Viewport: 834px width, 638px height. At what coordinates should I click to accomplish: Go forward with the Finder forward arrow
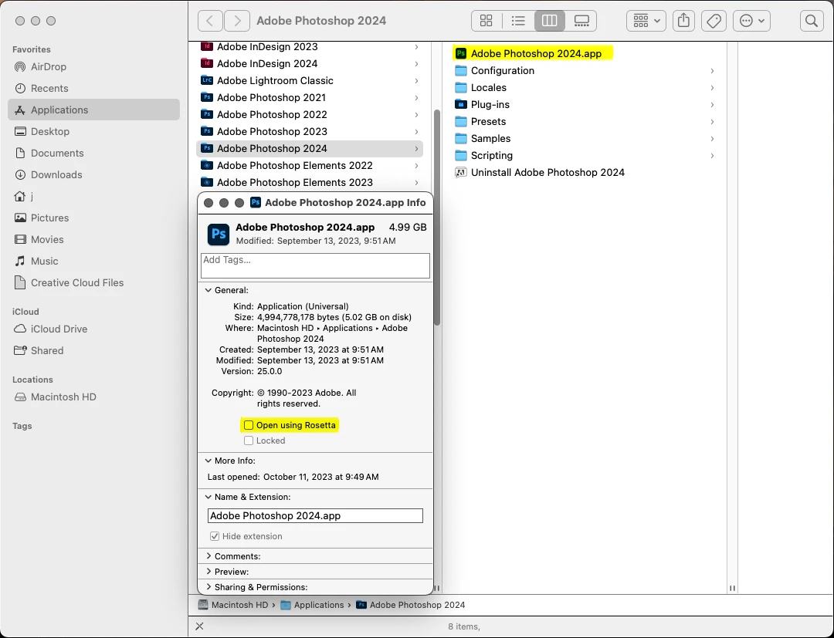[237, 21]
